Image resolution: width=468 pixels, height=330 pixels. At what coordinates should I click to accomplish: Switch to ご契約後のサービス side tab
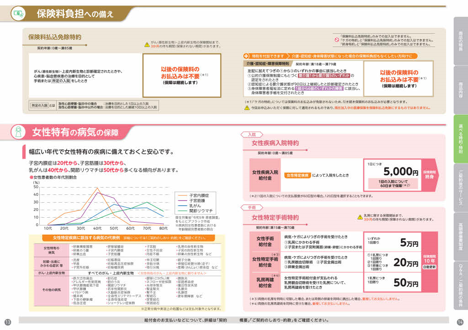point(460,188)
